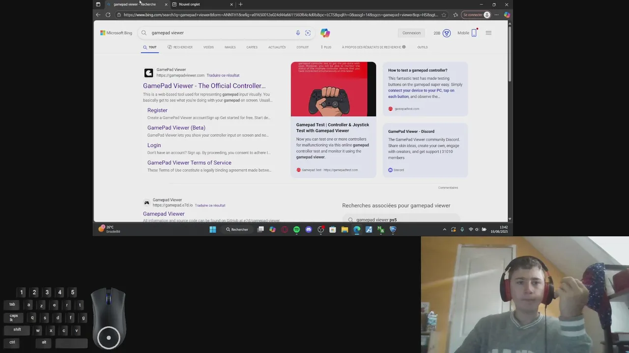Viewport: 629px width, 353px height.
Task: Open the Register sublink
Action: point(157,110)
